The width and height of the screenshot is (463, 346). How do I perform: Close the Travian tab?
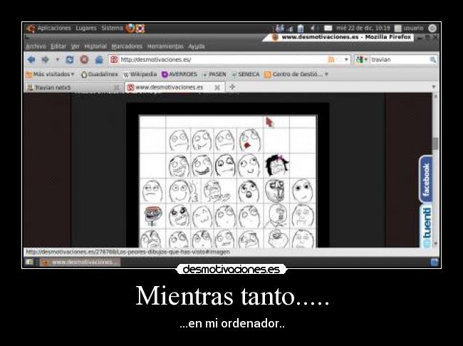117,88
